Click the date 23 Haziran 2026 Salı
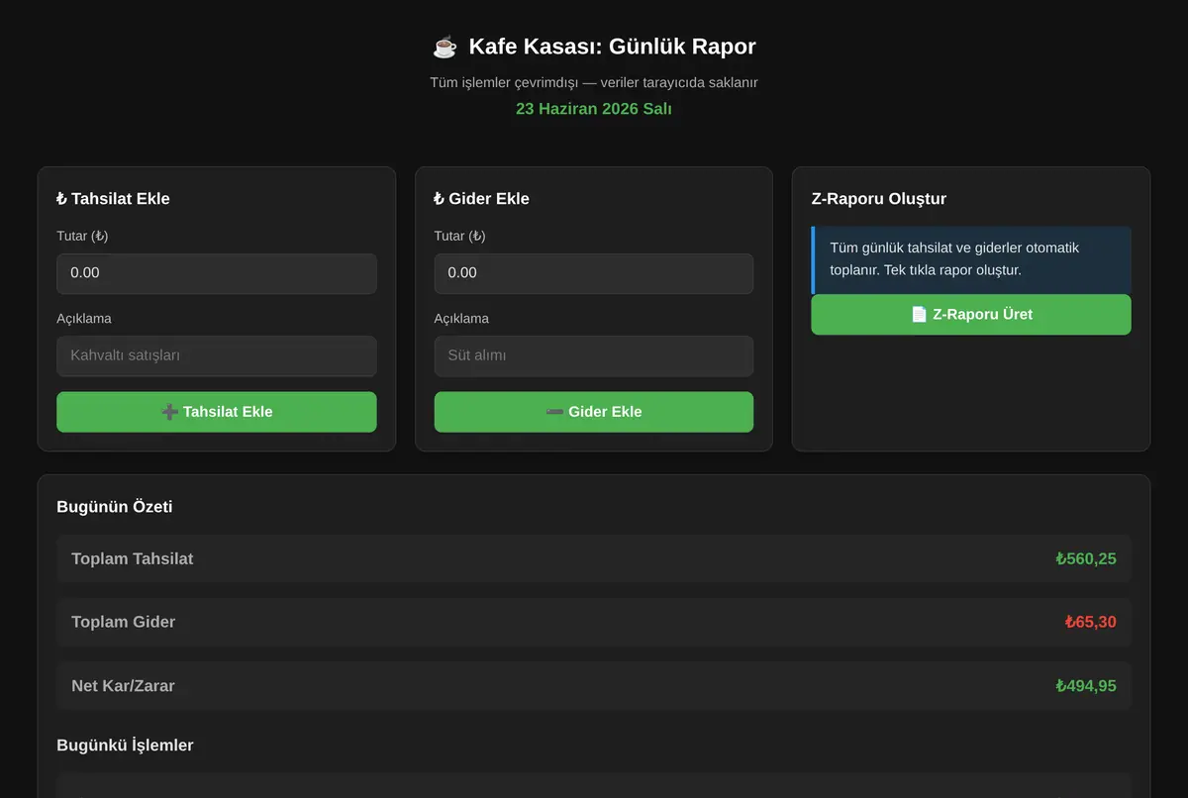 pyautogui.click(x=594, y=109)
